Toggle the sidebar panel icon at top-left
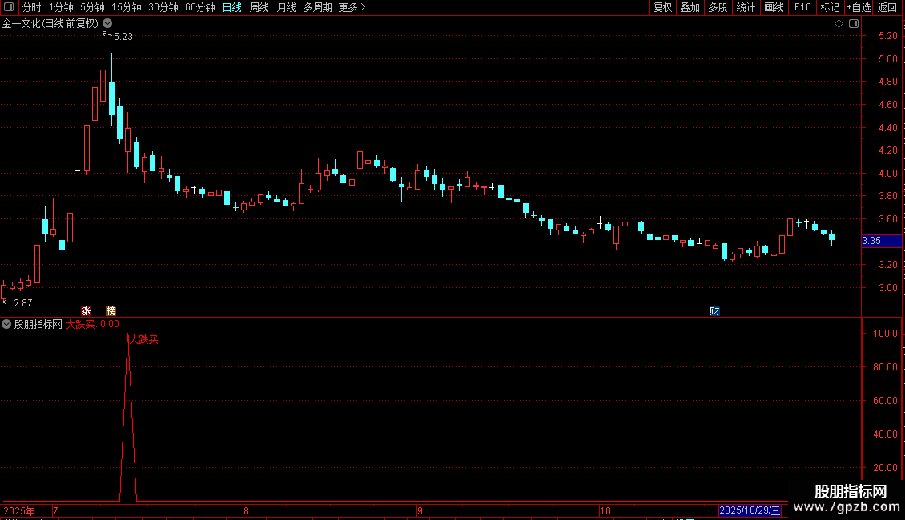905x520 pixels. pyautogui.click(x=9, y=7)
